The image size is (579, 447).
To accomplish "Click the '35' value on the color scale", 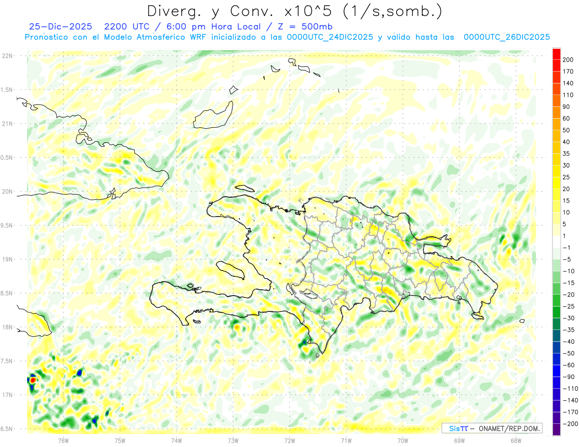I will click(x=567, y=154).
